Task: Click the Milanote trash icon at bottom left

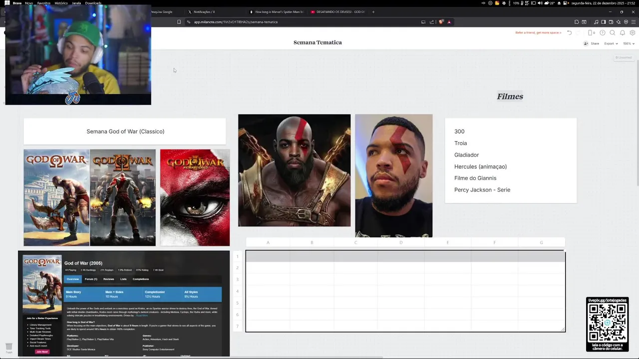Action: point(8,347)
